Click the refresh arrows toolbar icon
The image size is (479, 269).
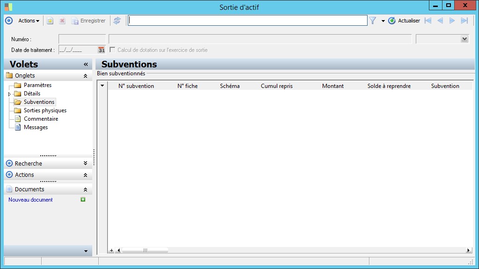coord(117,21)
